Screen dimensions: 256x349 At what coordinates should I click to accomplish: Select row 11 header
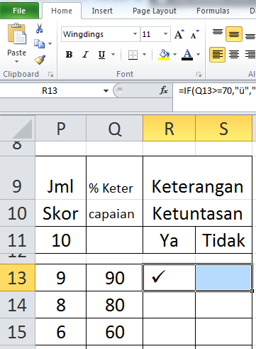(x=18, y=240)
